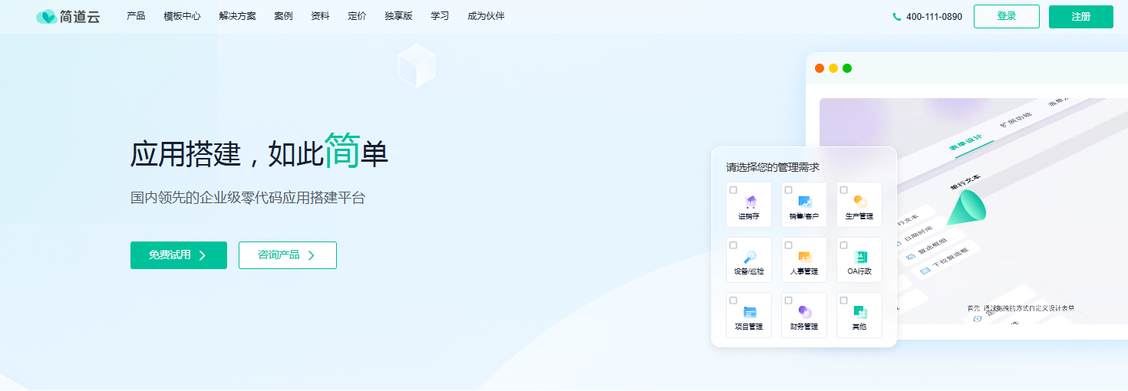Open the 独享版 nav item

[x=398, y=16]
